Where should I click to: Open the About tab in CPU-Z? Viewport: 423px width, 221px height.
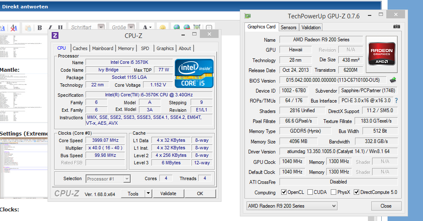[185, 48]
